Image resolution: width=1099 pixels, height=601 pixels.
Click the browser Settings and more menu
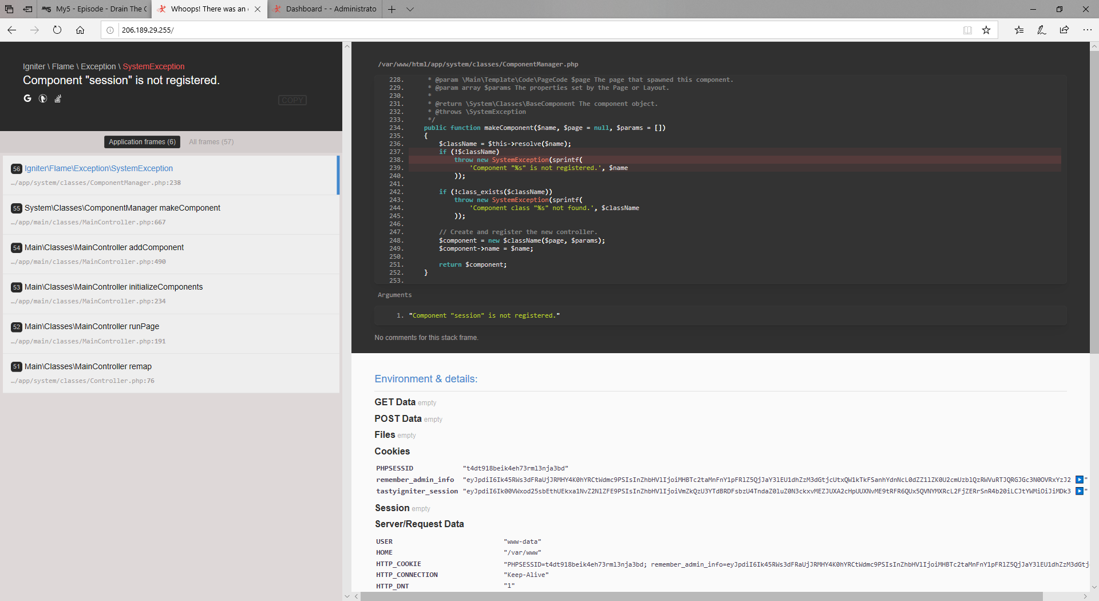pyautogui.click(x=1088, y=30)
